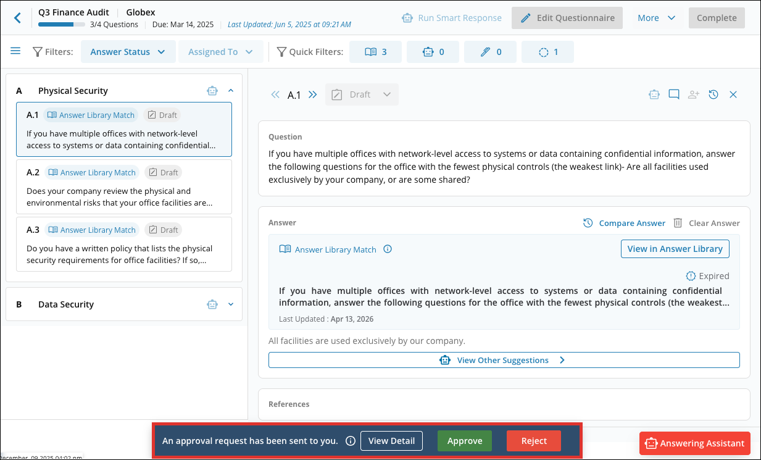
Task: Close the A.1 question panel
Action: click(733, 94)
